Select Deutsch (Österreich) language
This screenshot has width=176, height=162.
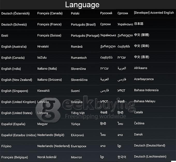click(x=15, y=13)
